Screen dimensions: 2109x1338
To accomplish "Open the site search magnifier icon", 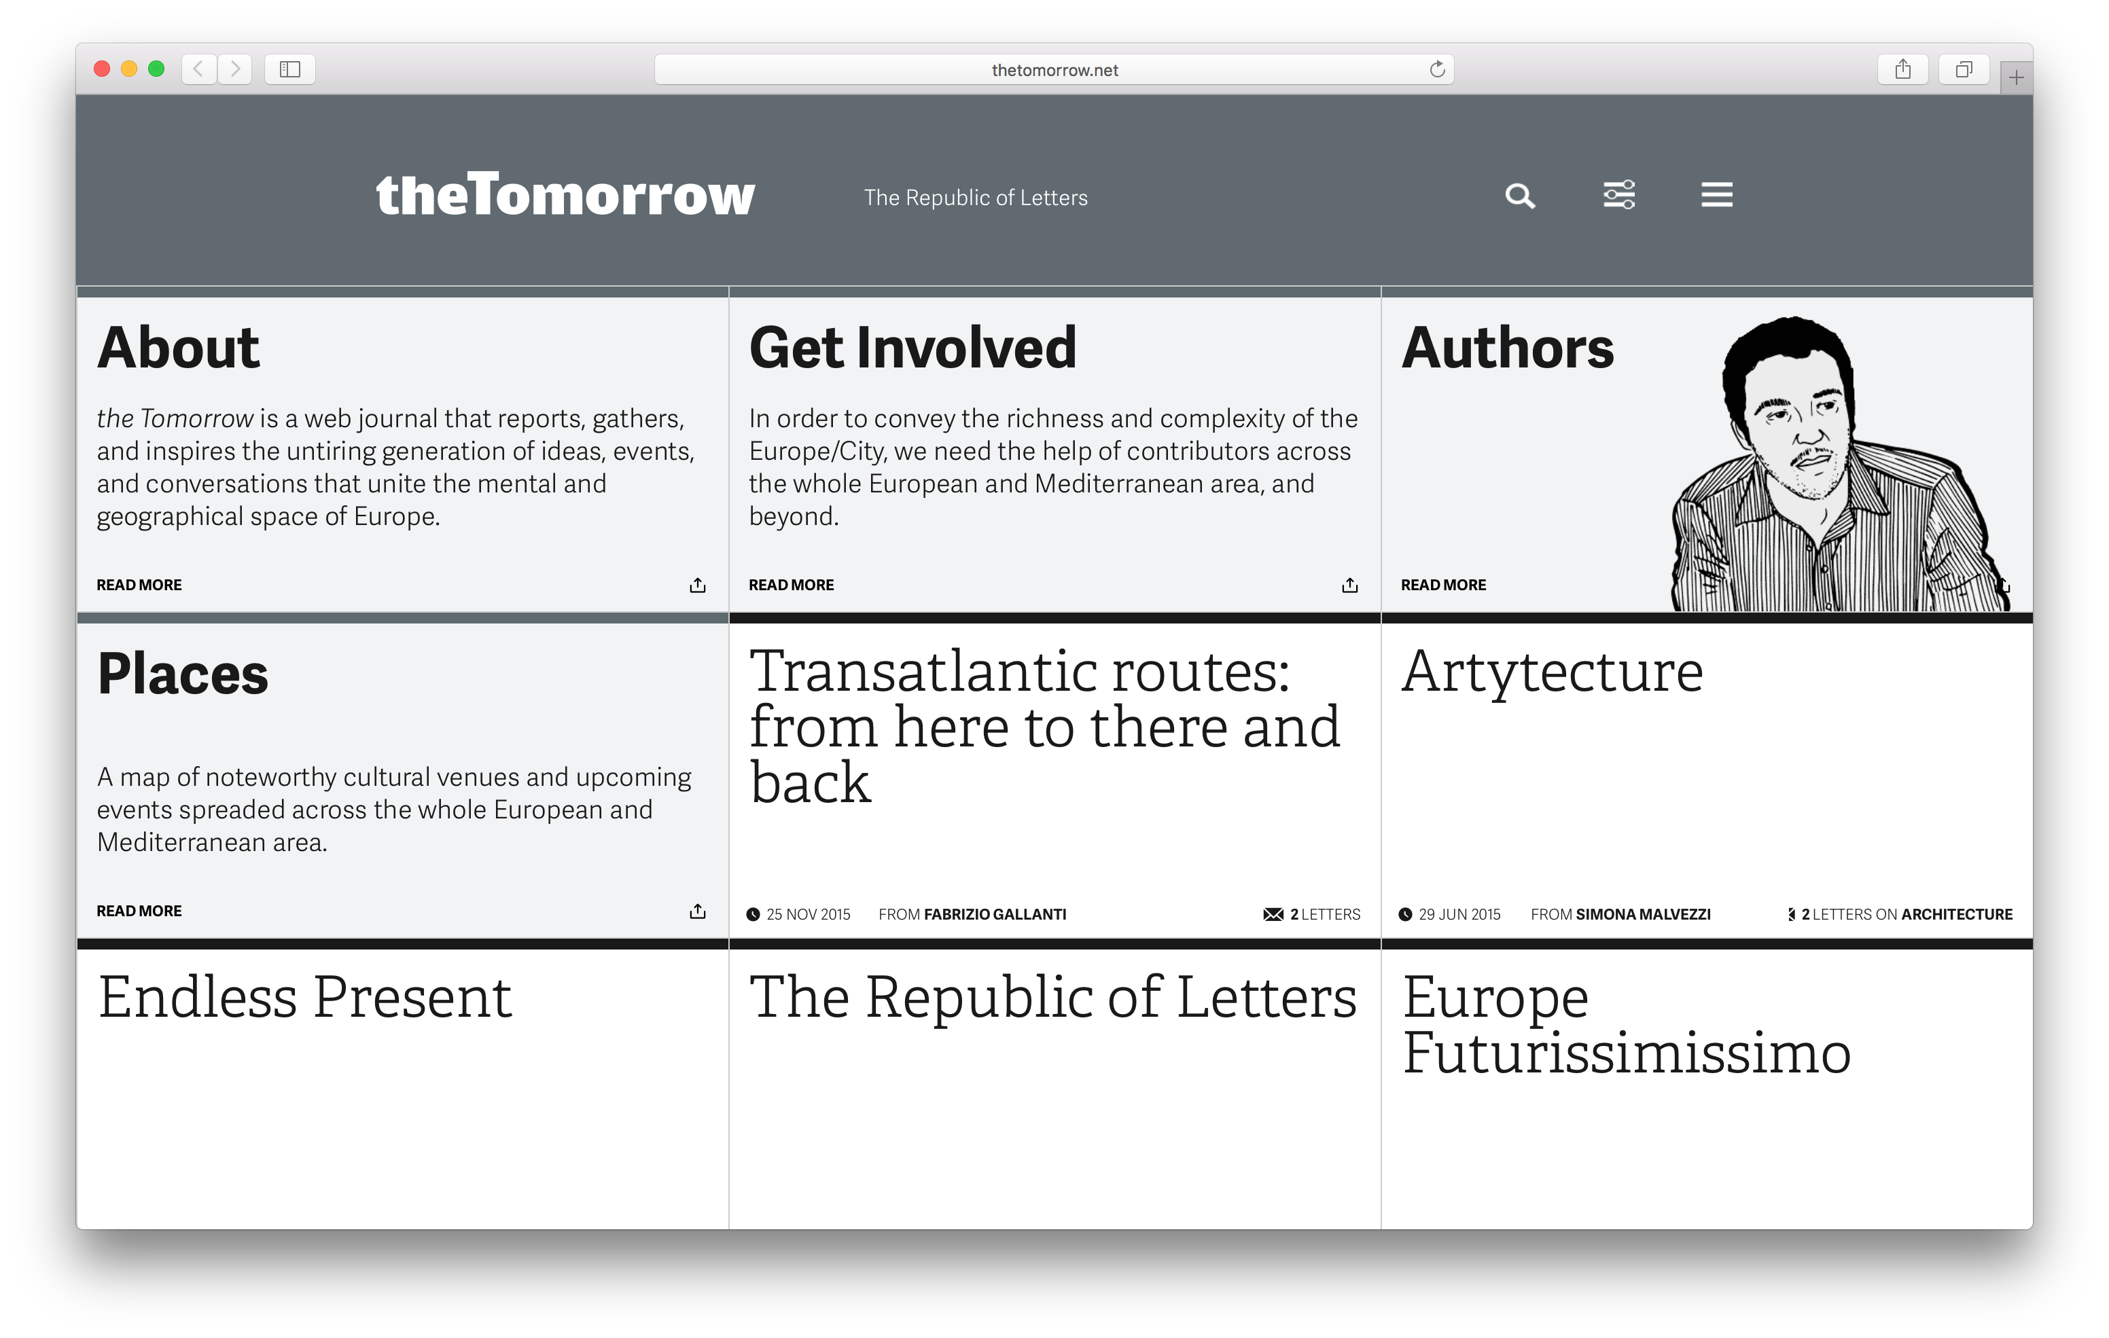I will [1519, 196].
